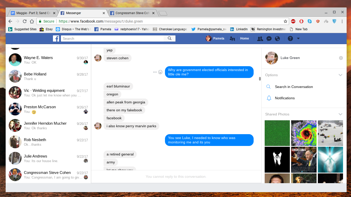Open Wayne E. Waters conversation

coord(48,60)
